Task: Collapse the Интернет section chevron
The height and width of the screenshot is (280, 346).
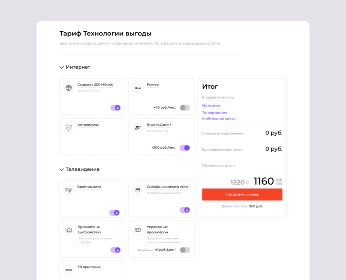Action: (62, 67)
